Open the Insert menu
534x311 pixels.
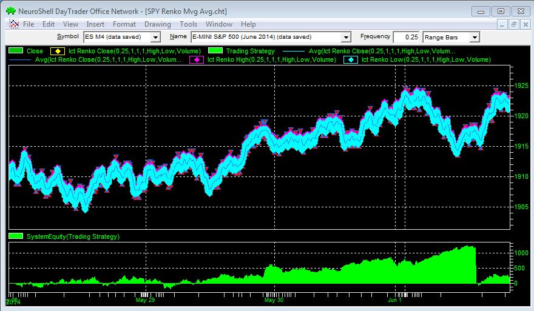point(95,24)
